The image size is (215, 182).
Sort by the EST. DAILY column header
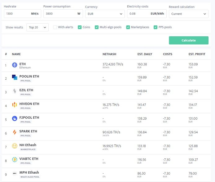tap(145, 54)
